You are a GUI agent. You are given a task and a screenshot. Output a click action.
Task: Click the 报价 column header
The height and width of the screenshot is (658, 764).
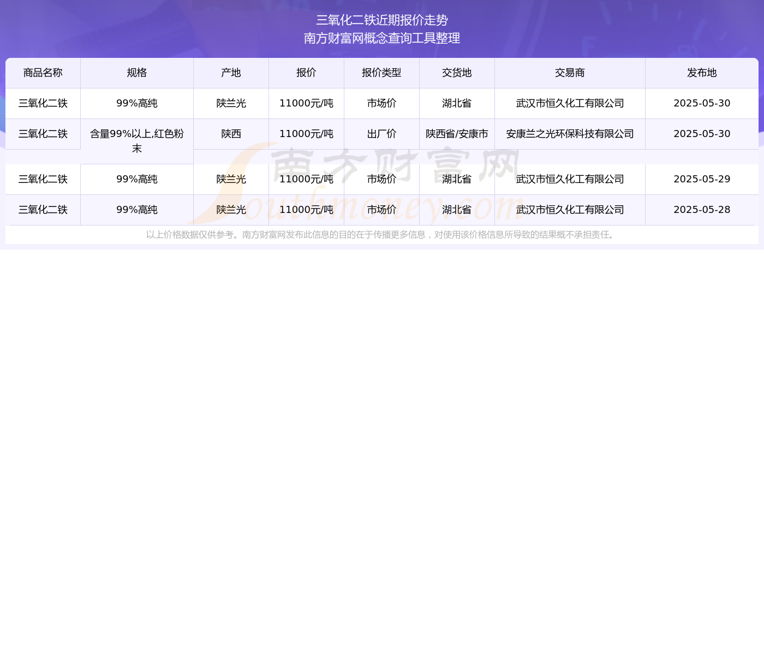(x=307, y=73)
